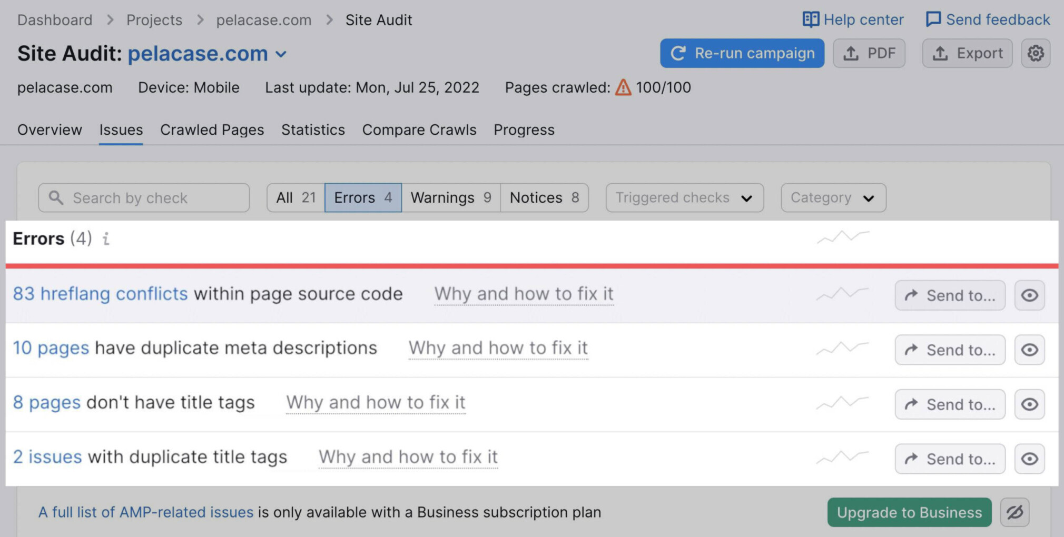Hide the duplicate title tags issue
Screen dimensions: 1064x537
pos(1029,459)
